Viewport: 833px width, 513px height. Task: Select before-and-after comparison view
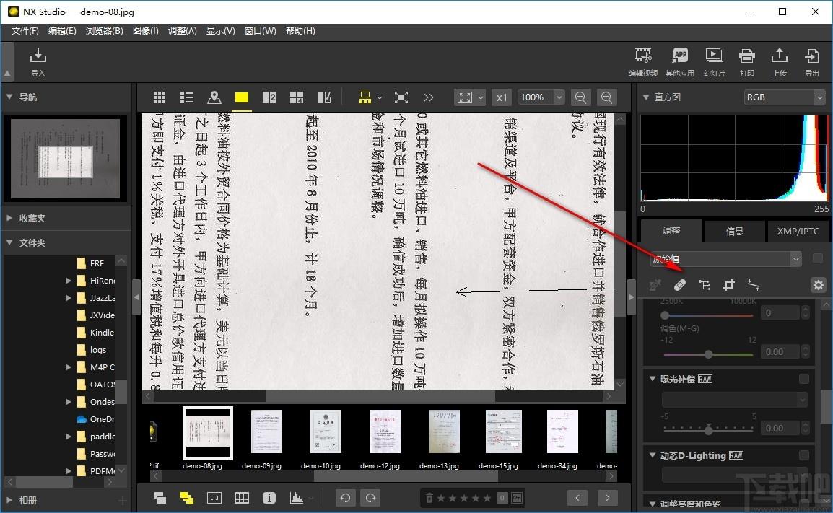pyautogui.click(x=324, y=97)
